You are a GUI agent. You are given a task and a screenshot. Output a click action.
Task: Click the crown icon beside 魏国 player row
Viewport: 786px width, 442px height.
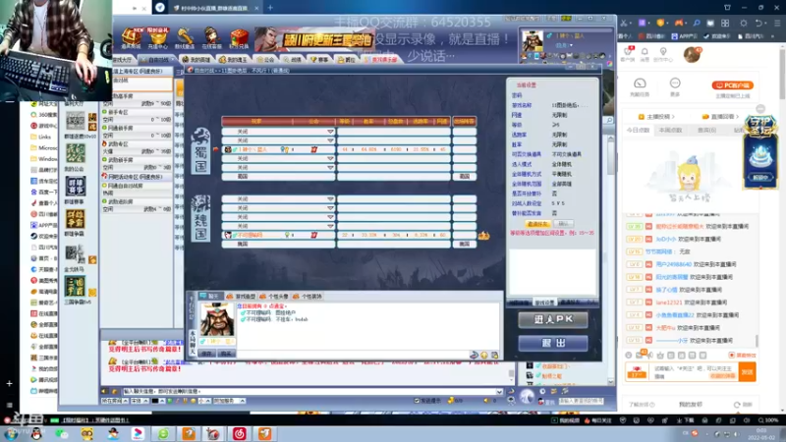(483, 236)
